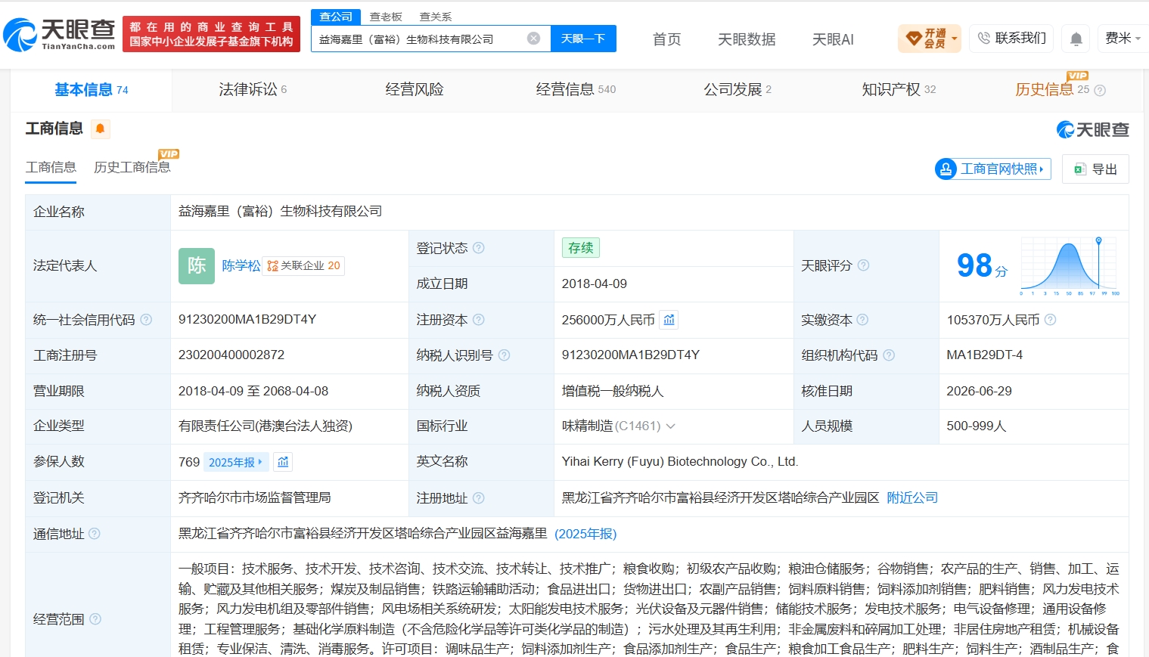Open the 历史工商信息 sub-tab
The height and width of the screenshot is (657, 1149).
[x=132, y=167]
